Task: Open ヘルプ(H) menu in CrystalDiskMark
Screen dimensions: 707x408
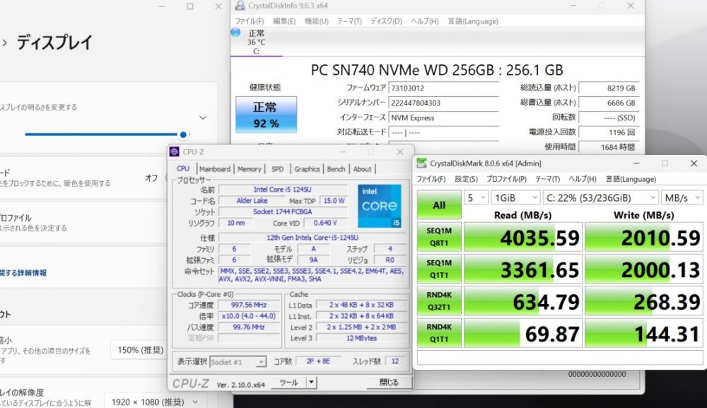Action: click(583, 179)
